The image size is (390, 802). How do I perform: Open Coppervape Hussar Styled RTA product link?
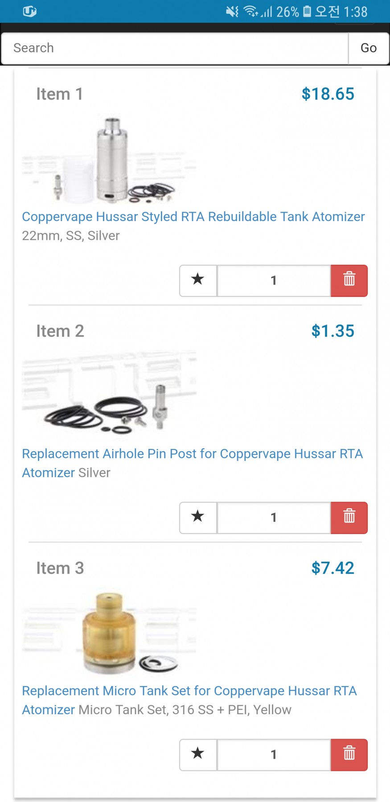[193, 217]
